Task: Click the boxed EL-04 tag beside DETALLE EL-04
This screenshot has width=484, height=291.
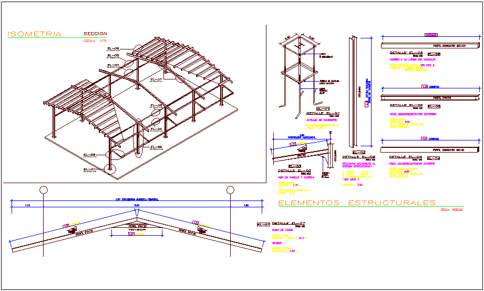Action: pyautogui.click(x=434, y=158)
